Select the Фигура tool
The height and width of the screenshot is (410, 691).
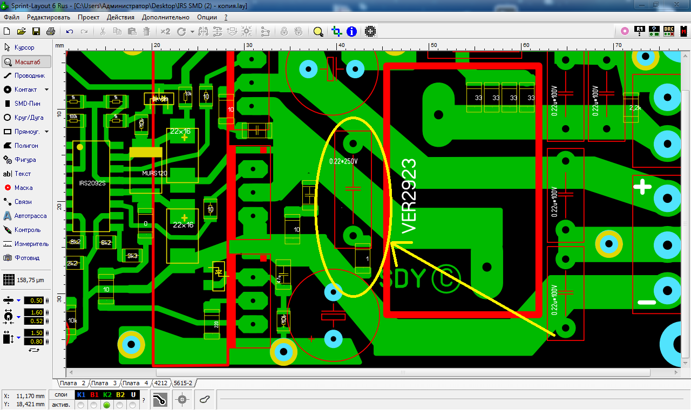coord(26,160)
